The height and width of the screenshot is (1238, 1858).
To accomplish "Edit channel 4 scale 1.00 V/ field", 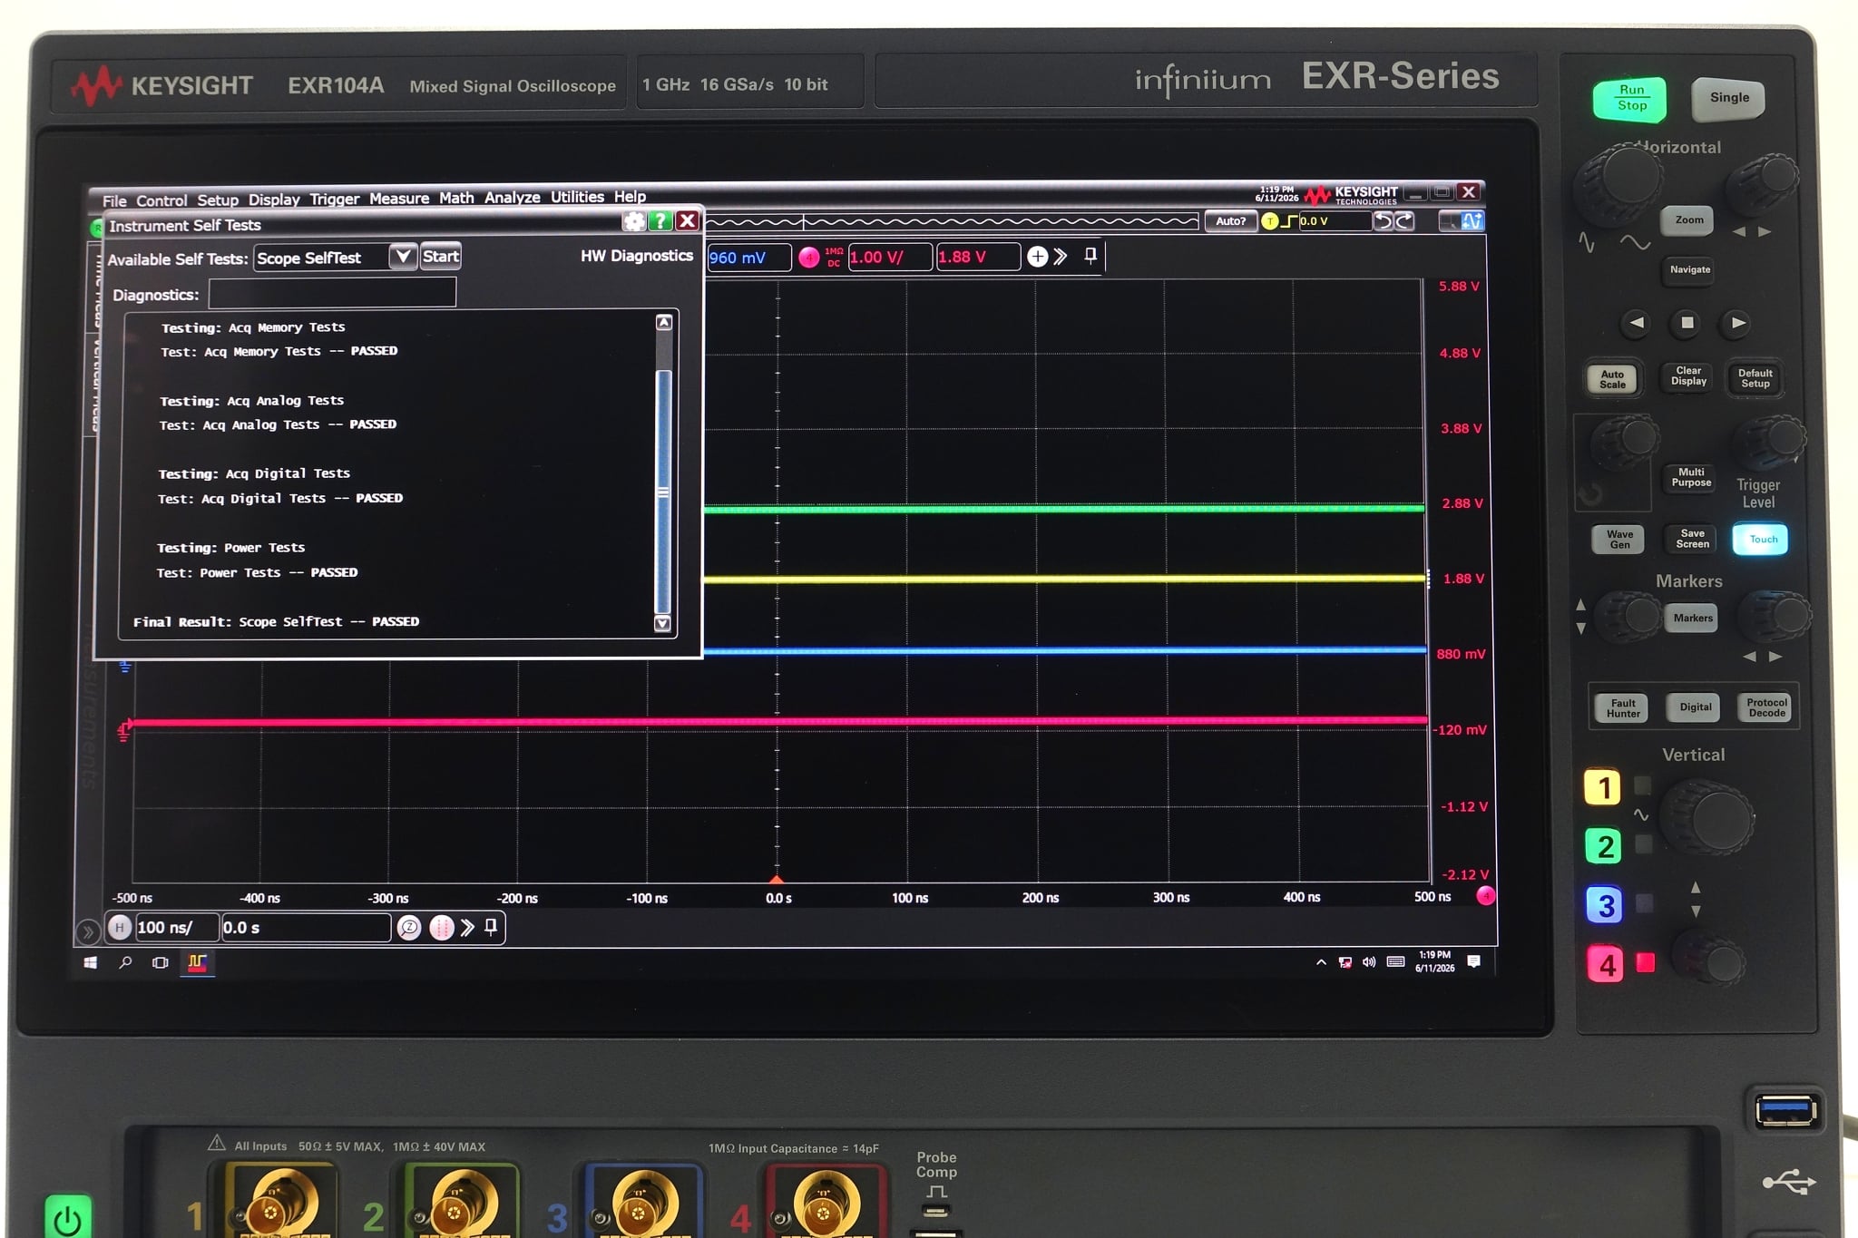I will click(890, 257).
